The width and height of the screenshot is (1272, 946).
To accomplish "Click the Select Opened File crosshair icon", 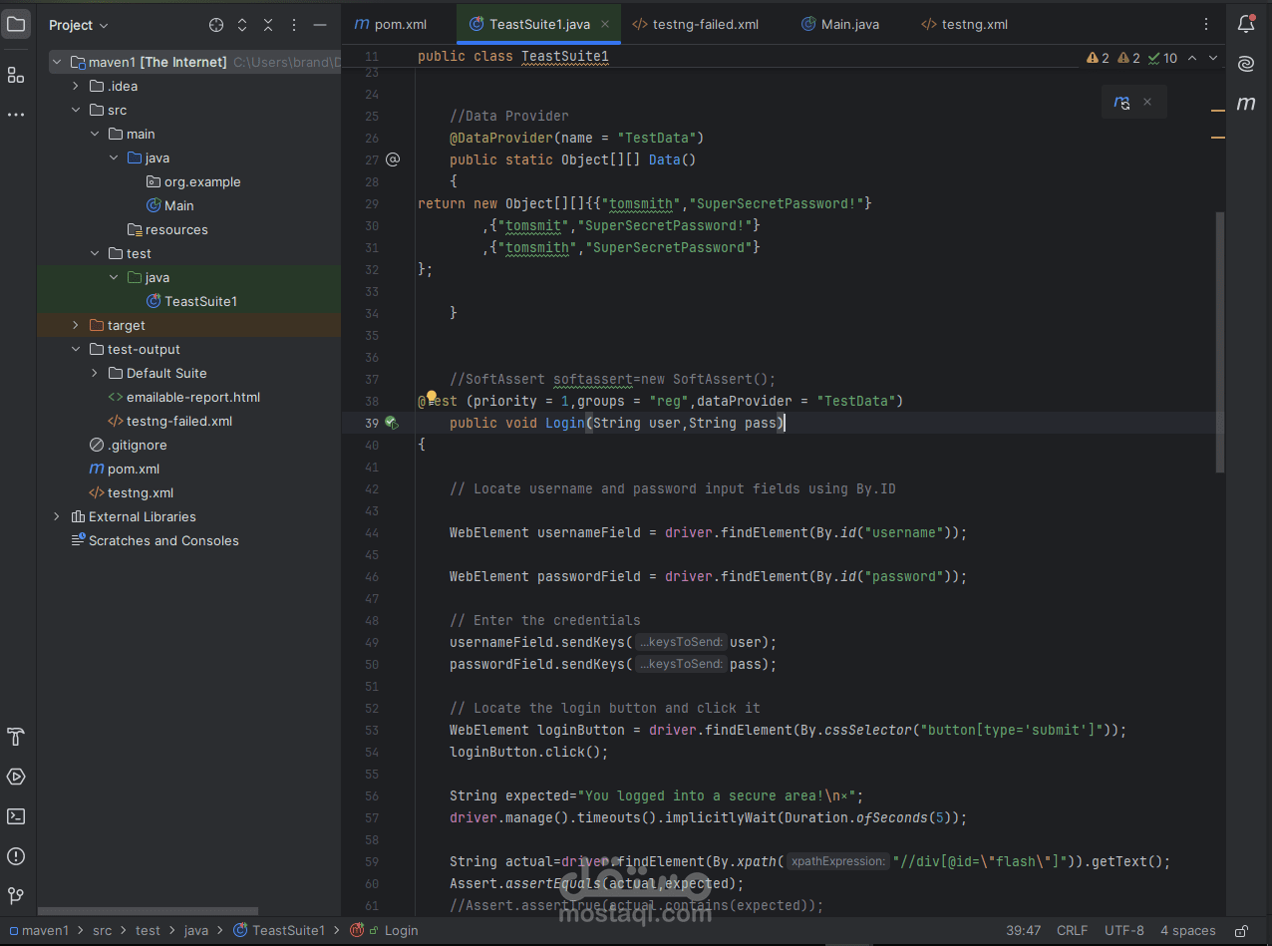I will (216, 25).
